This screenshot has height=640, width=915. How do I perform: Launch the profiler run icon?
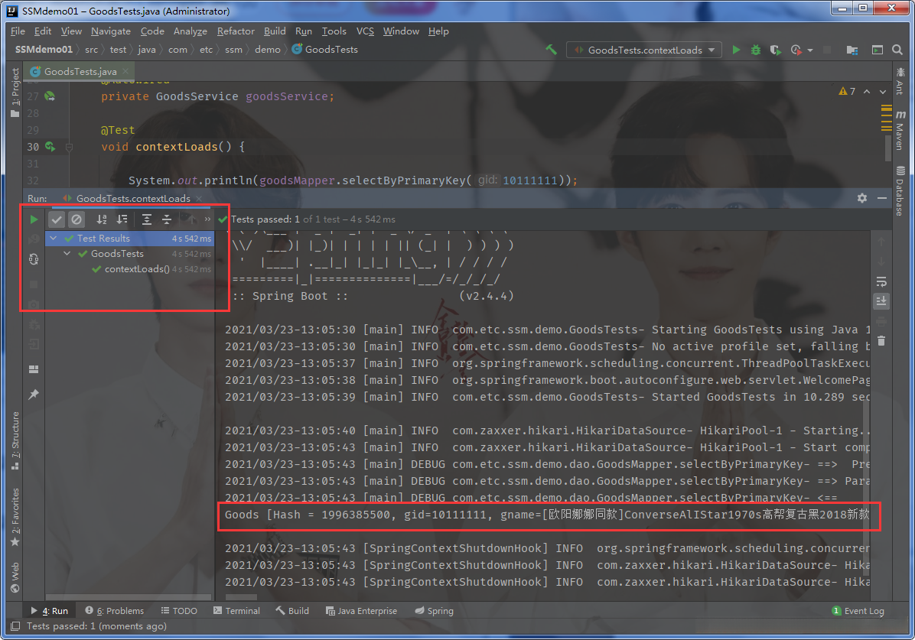click(x=796, y=50)
